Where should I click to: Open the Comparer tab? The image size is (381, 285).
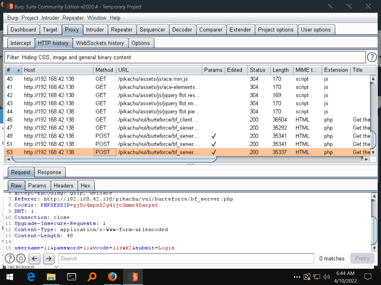coord(211,30)
